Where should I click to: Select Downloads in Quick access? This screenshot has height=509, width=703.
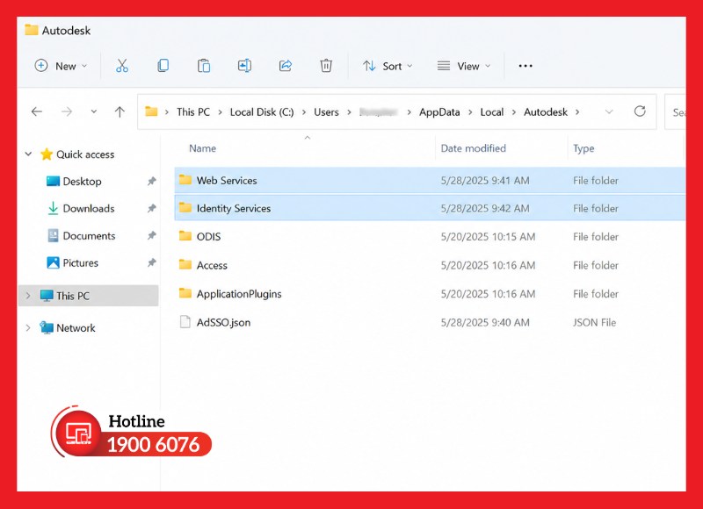click(89, 208)
